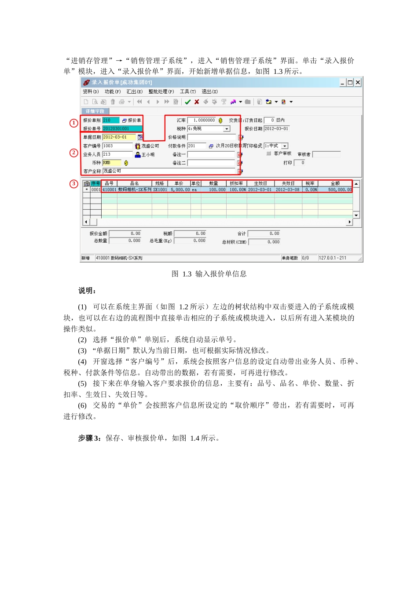418x591 pixels.
Task: Open the 资料(D) menu
Action: pos(91,91)
